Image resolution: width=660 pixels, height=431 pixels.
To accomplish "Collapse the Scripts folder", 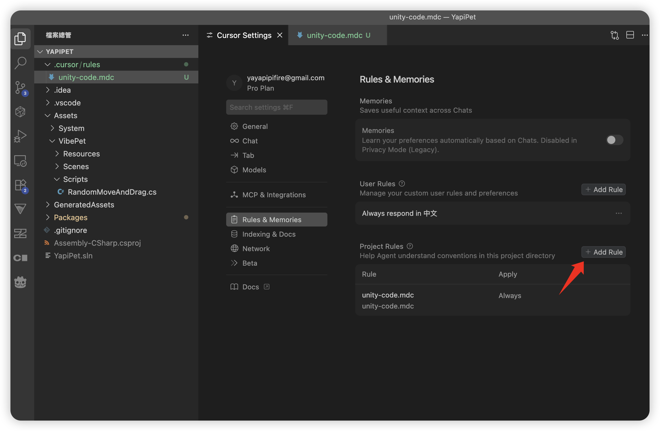I will pyautogui.click(x=57, y=179).
